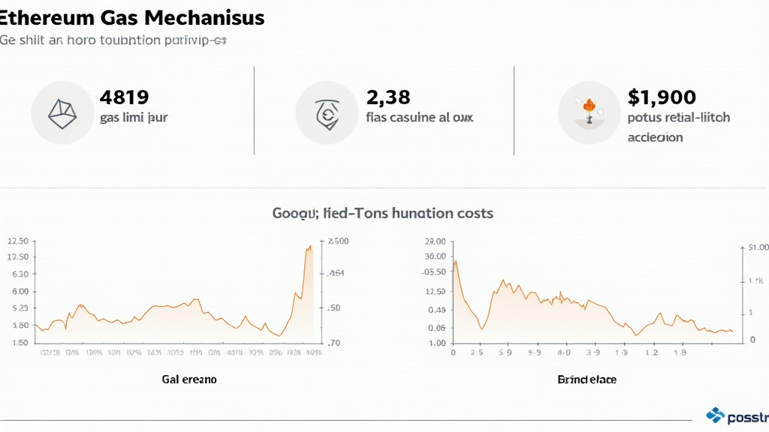Click the $1.00 label on right chart axis

pyautogui.click(x=757, y=247)
